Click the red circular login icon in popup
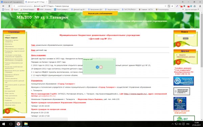Viewport: 203px width, 127px height. click(x=101, y=67)
